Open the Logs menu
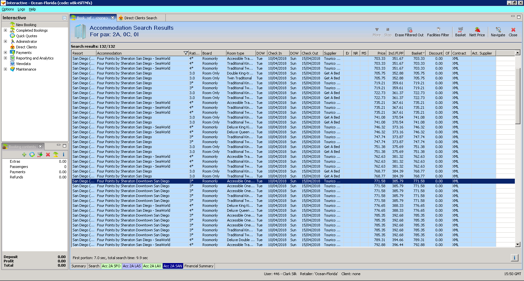The image size is (524, 281). (21, 9)
